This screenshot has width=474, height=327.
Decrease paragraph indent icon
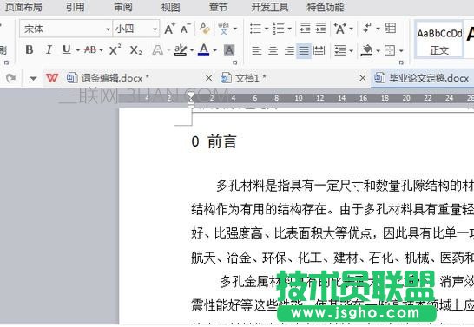(x=305, y=28)
